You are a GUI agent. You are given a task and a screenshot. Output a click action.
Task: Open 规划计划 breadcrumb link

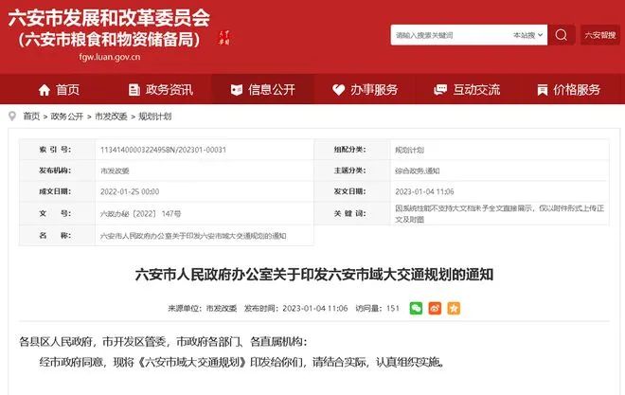point(154,116)
